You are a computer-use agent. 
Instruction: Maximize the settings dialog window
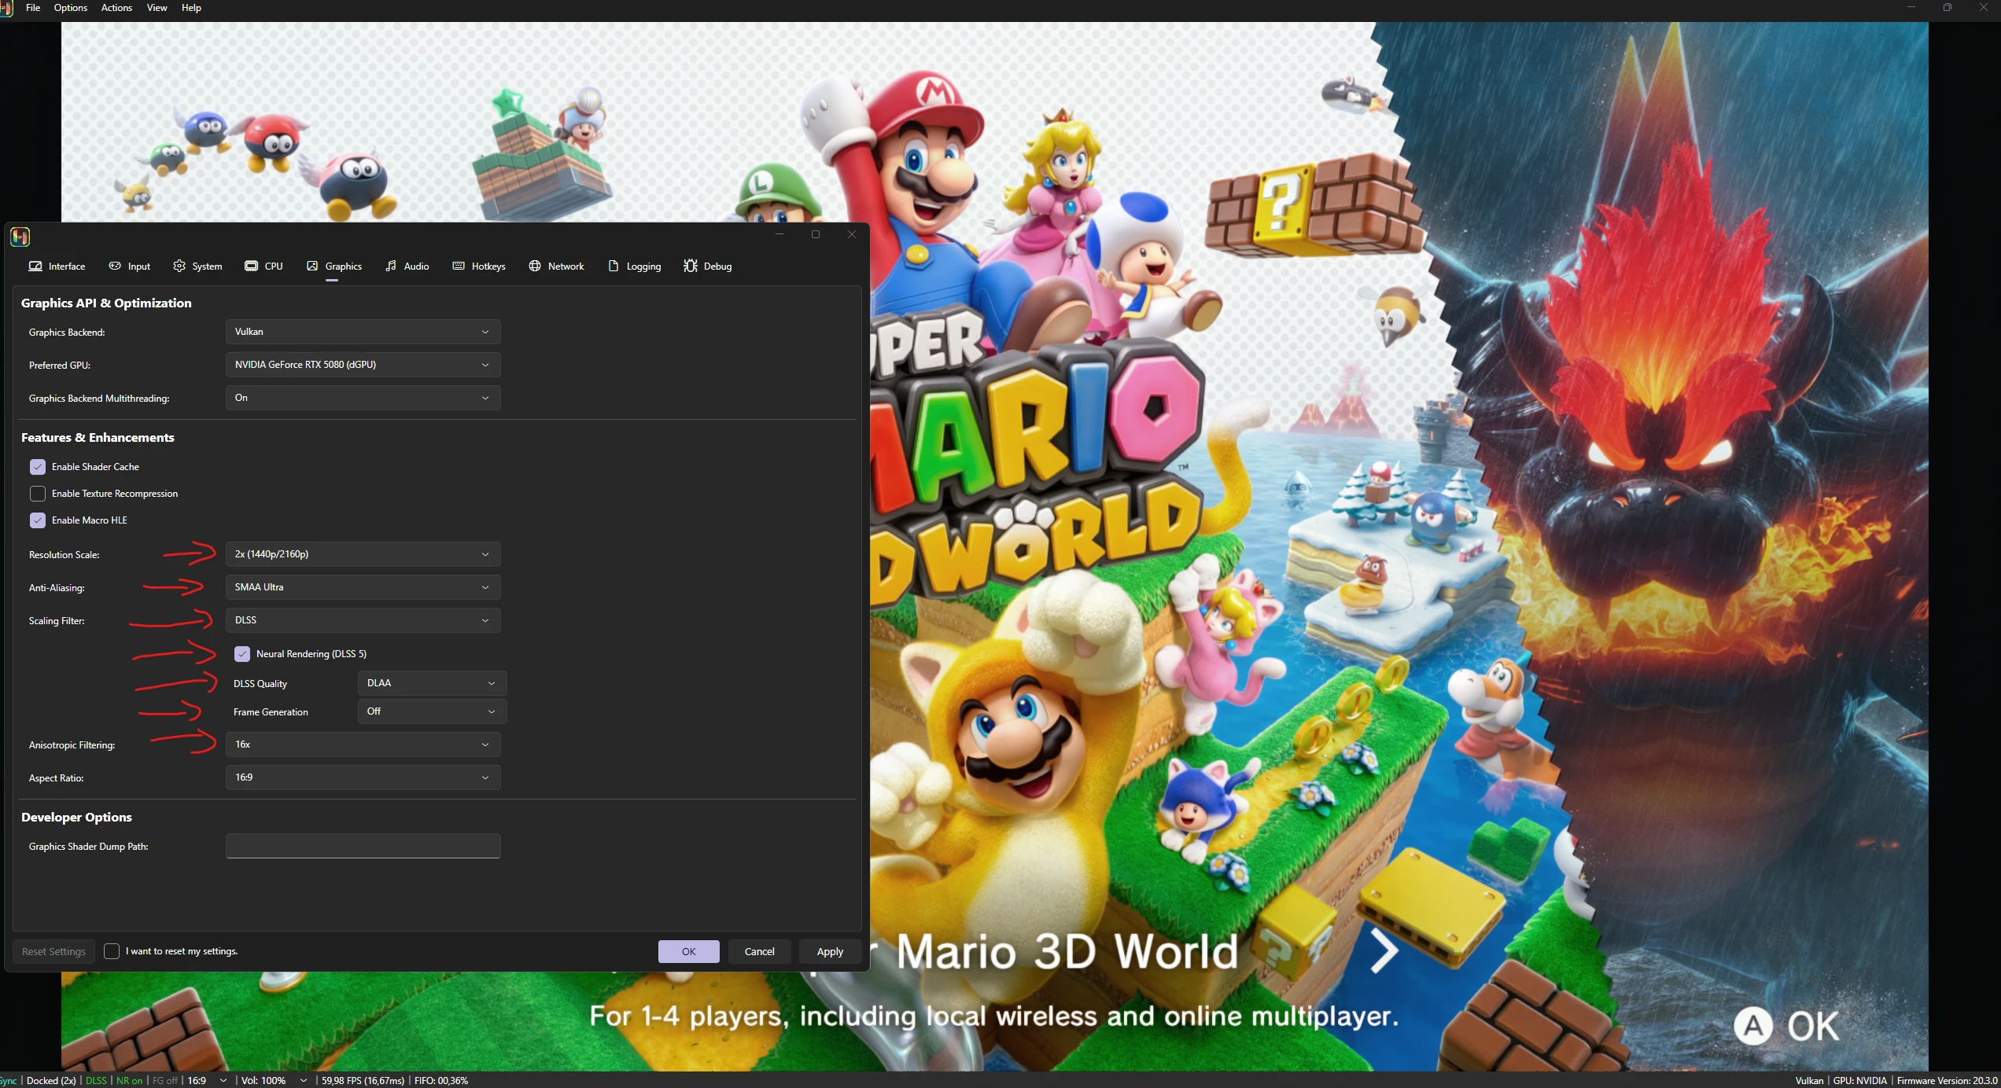(x=816, y=234)
